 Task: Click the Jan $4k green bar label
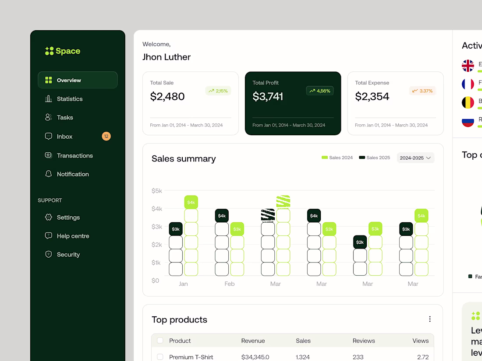(x=191, y=202)
